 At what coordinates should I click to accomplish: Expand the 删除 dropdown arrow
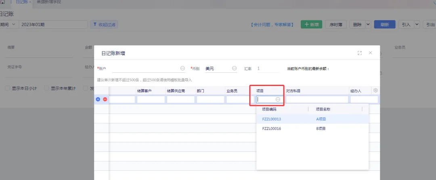[x=368, y=25]
